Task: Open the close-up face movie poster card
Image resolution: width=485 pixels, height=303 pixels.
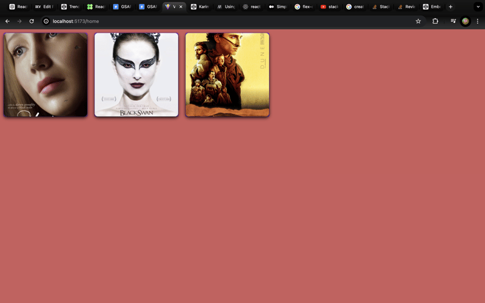Action: (x=45, y=75)
